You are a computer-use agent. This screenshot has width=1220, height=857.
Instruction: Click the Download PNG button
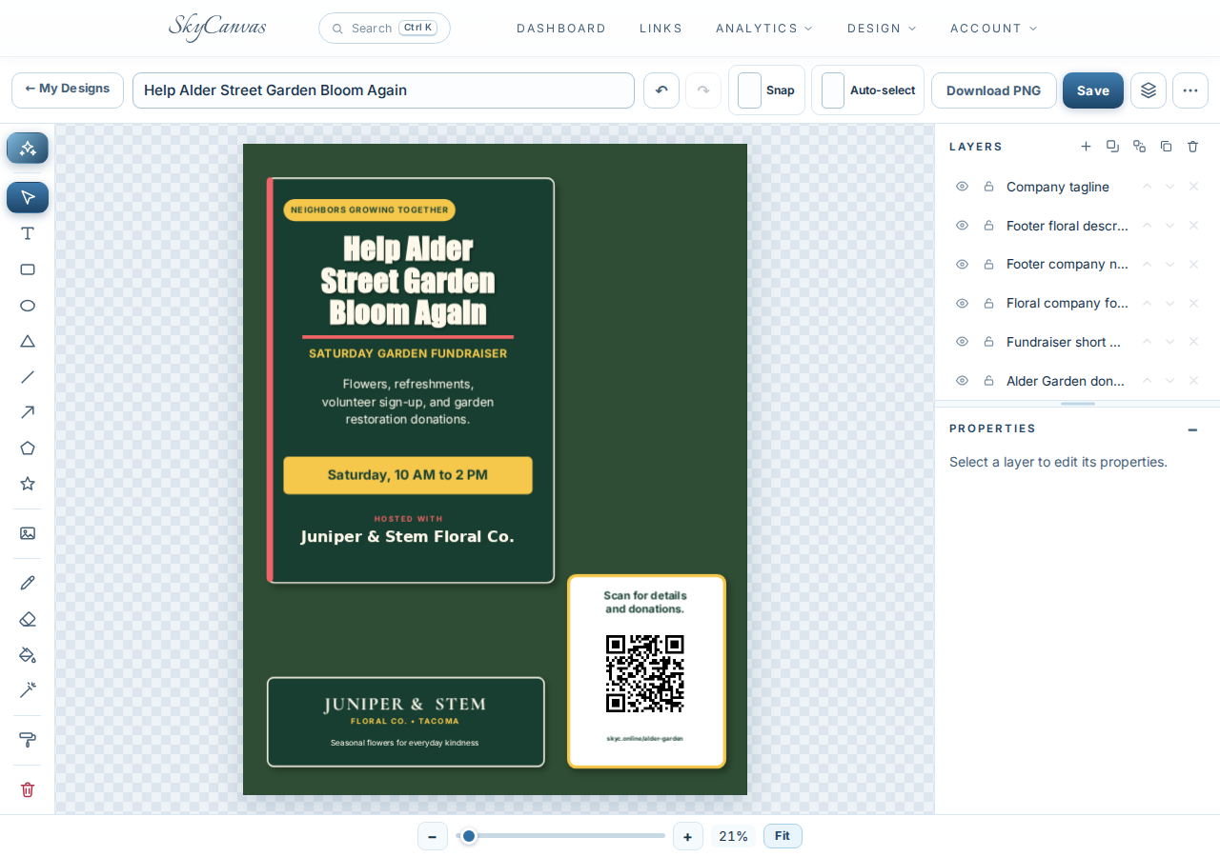(994, 90)
